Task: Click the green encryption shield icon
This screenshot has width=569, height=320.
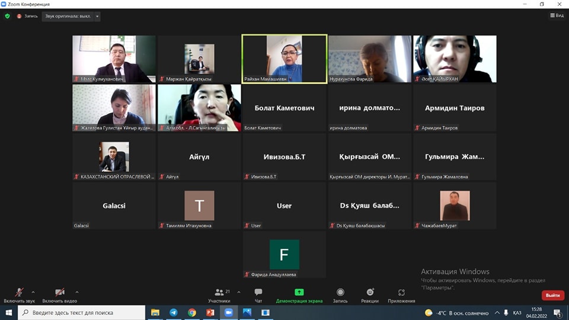Action: pos(7,16)
